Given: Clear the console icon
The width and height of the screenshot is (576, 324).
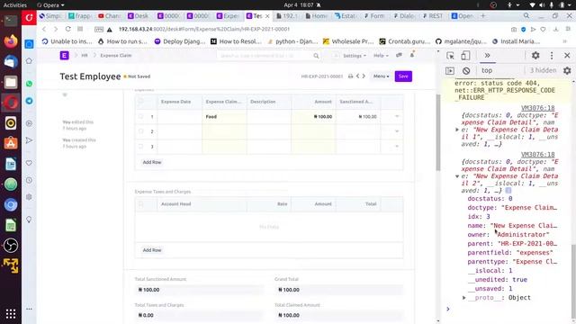Looking at the screenshot, I should 466,70.
